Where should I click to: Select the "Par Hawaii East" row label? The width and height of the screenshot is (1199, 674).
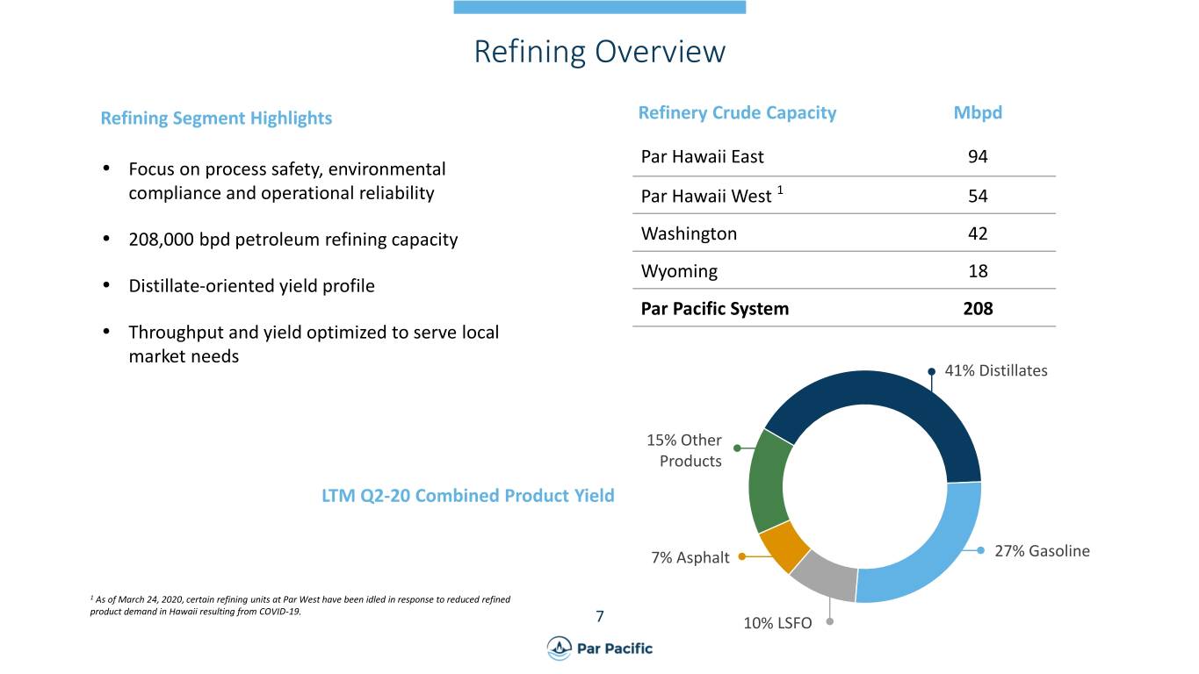tap(702, 156)
